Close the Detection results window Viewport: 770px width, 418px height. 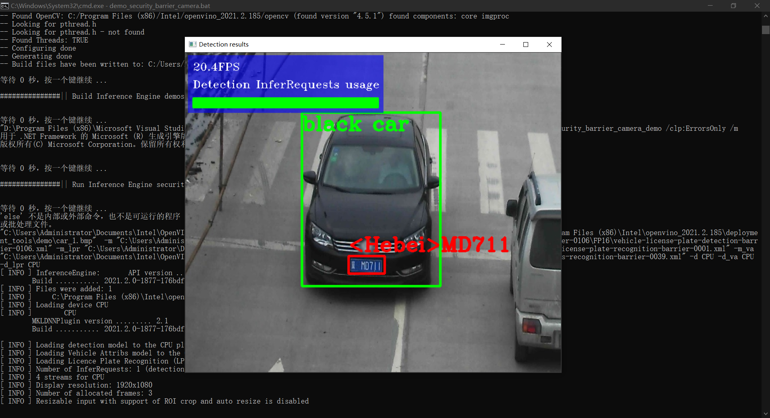(x=549, y=44)
